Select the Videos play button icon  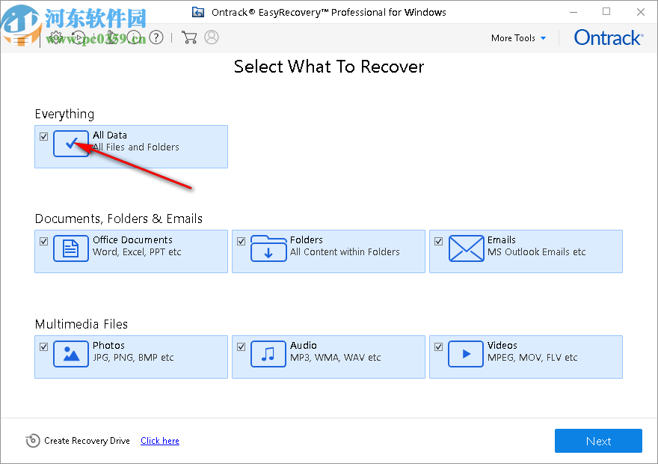click(x=466, y=353)
